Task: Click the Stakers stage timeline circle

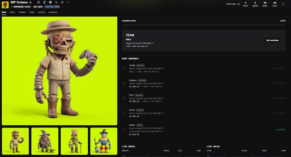Action: [124, 83]
